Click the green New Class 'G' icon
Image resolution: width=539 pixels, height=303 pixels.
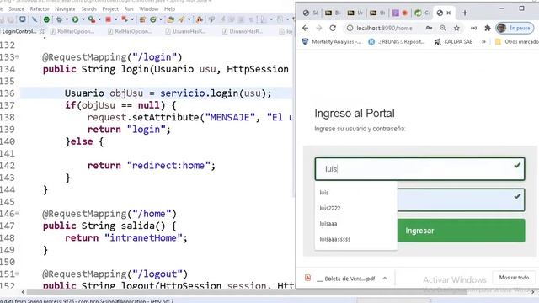coord(153,19)
